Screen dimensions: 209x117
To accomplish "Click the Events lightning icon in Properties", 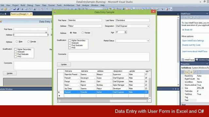I will (x=195, y=72).
